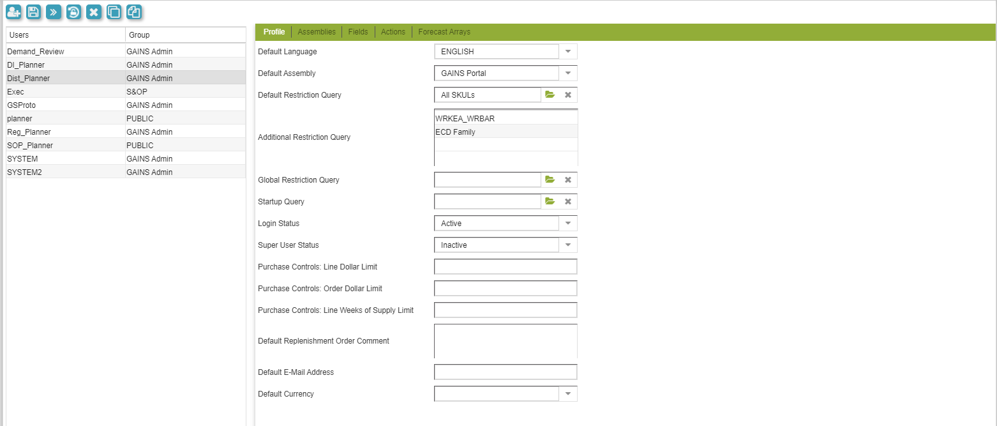
Task: Click the add new user icon
Action: (x=14, y=11)
